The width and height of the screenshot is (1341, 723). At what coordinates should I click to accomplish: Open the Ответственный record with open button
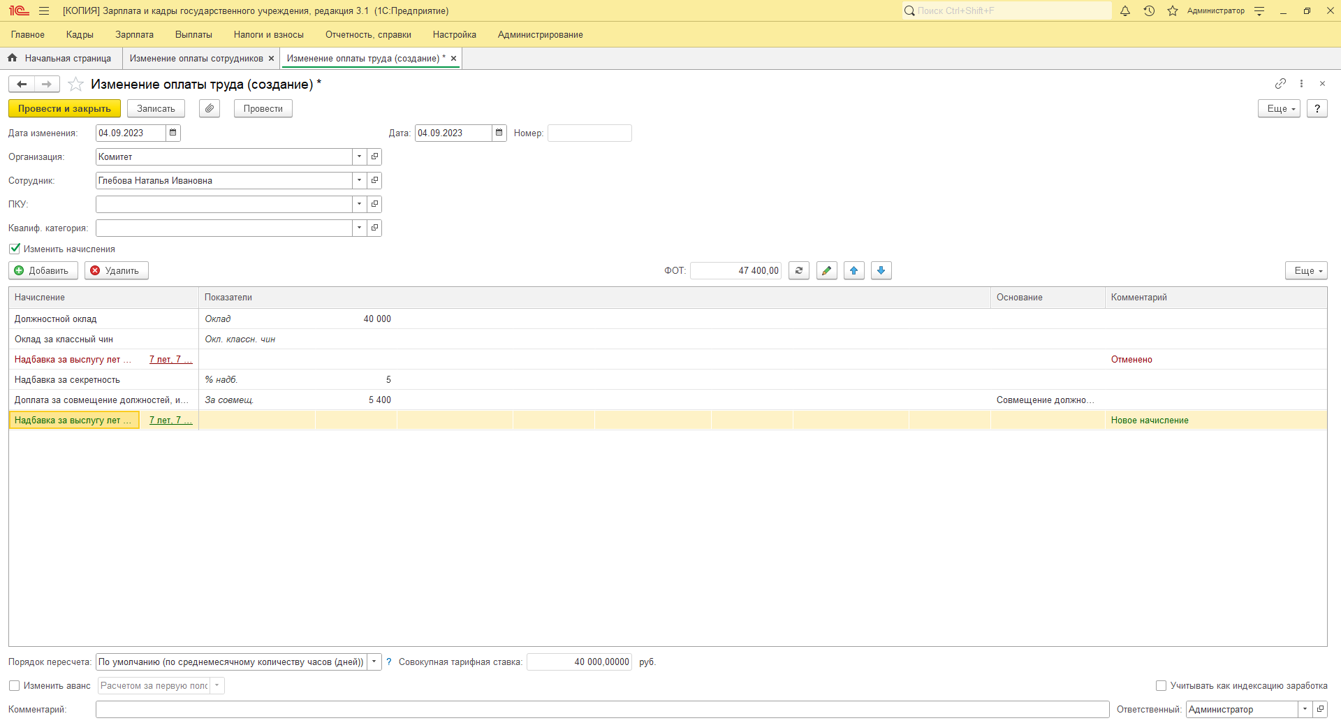tap(1320, 710)
